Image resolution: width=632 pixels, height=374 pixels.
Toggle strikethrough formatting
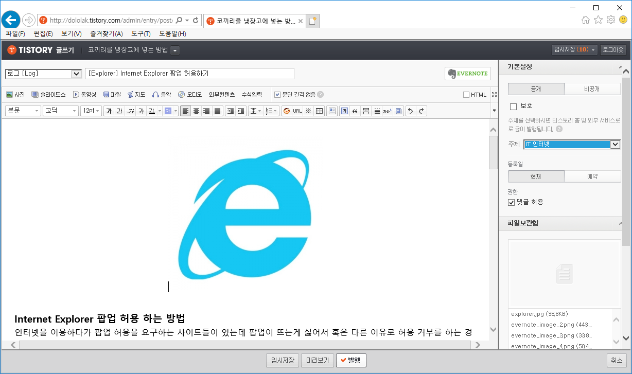coord(141,111)
